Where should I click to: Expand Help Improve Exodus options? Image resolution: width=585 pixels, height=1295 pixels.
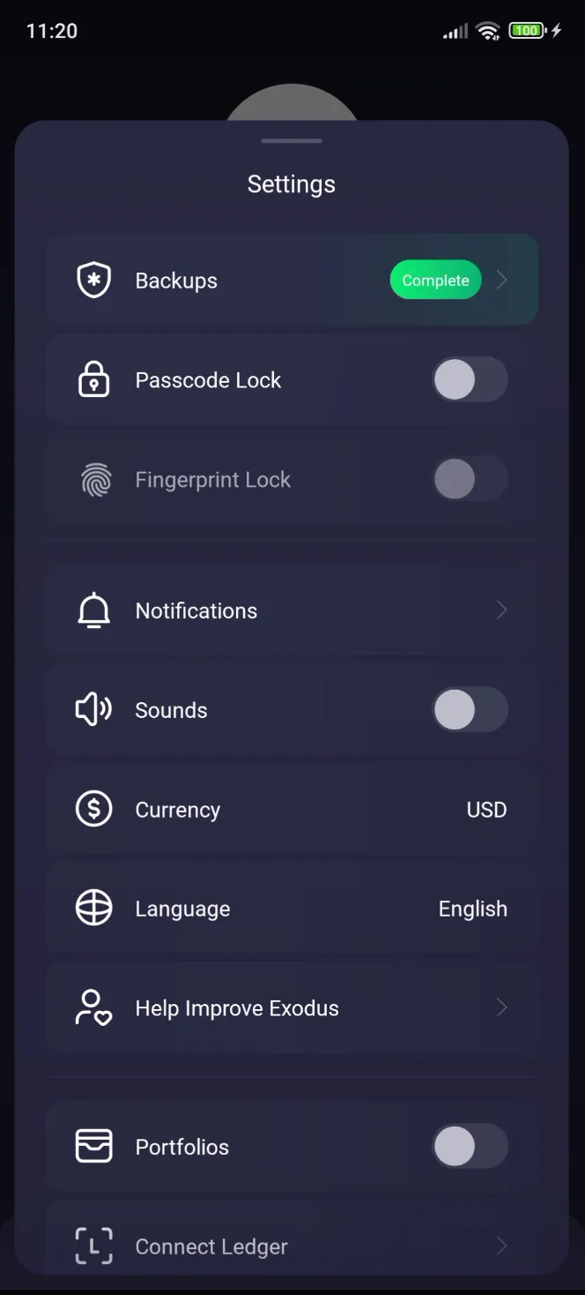tap(501, 1007)
